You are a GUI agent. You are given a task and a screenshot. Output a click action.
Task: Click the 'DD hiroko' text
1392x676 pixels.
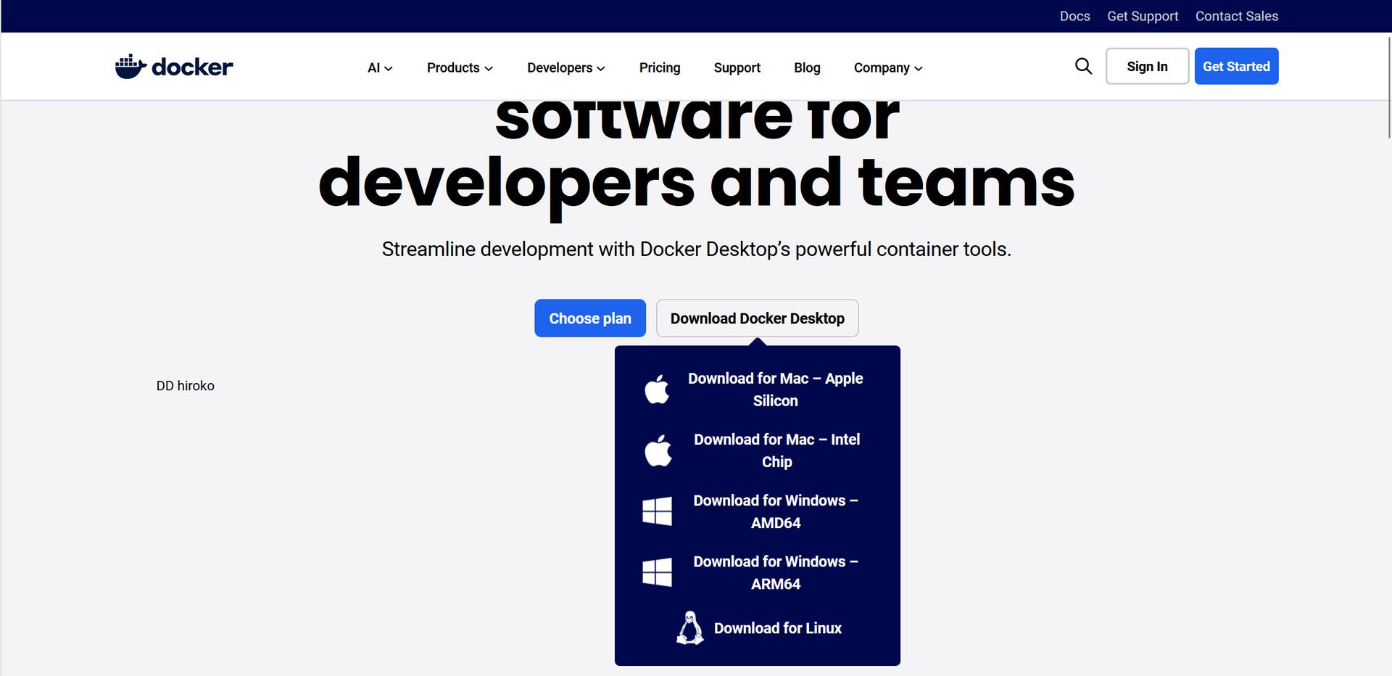pos(186,386)
